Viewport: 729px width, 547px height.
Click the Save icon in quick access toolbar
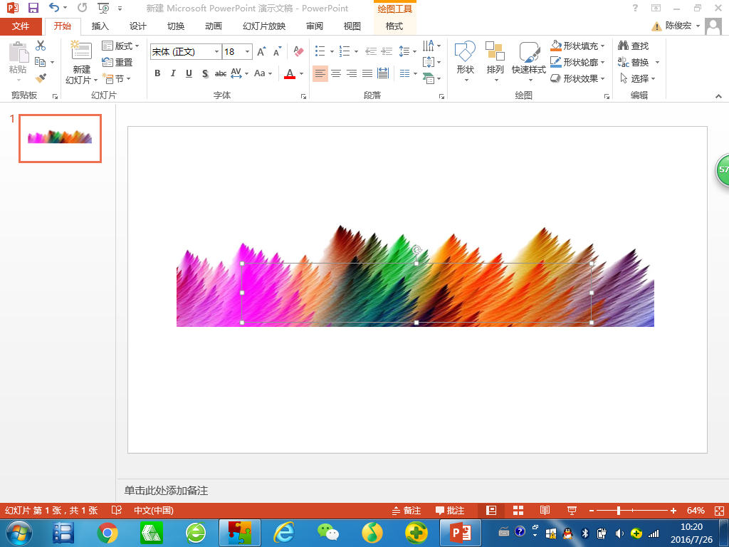(33, 8)
